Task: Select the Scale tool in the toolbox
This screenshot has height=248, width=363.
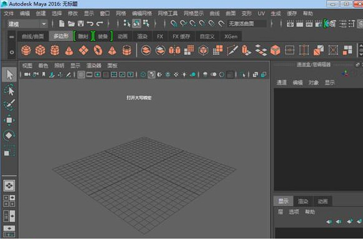Action: tap(9, 151)
